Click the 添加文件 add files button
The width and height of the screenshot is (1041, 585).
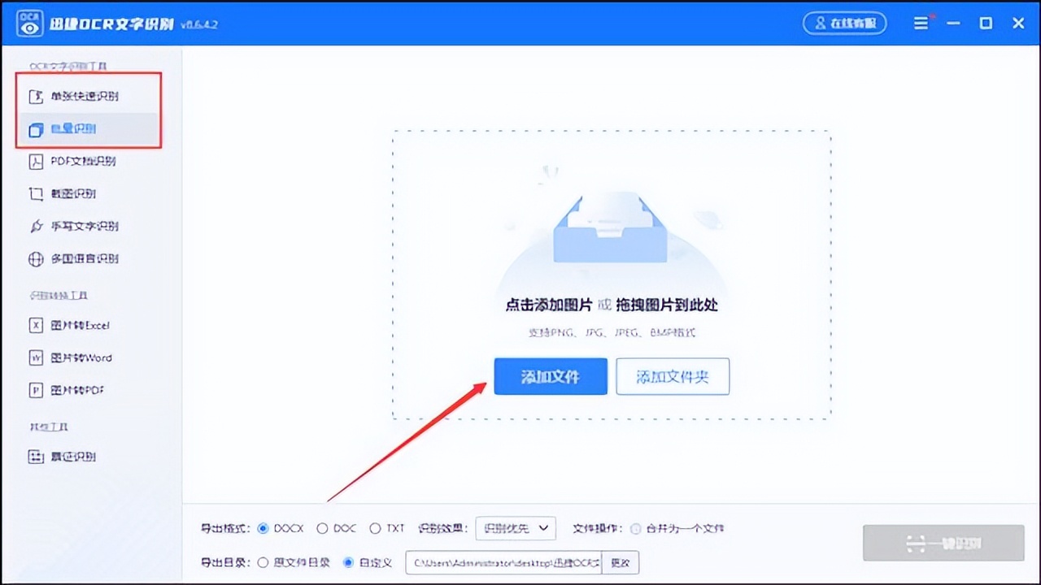[x=550, y=376]
